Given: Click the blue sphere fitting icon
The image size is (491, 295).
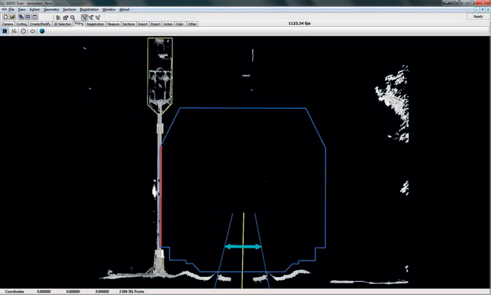Looking at the screenshot, I should [42, 31].
